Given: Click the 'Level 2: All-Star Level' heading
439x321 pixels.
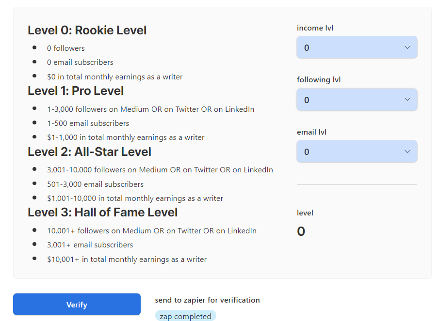Looking at the screenshot, I should (x=89, y=152).
